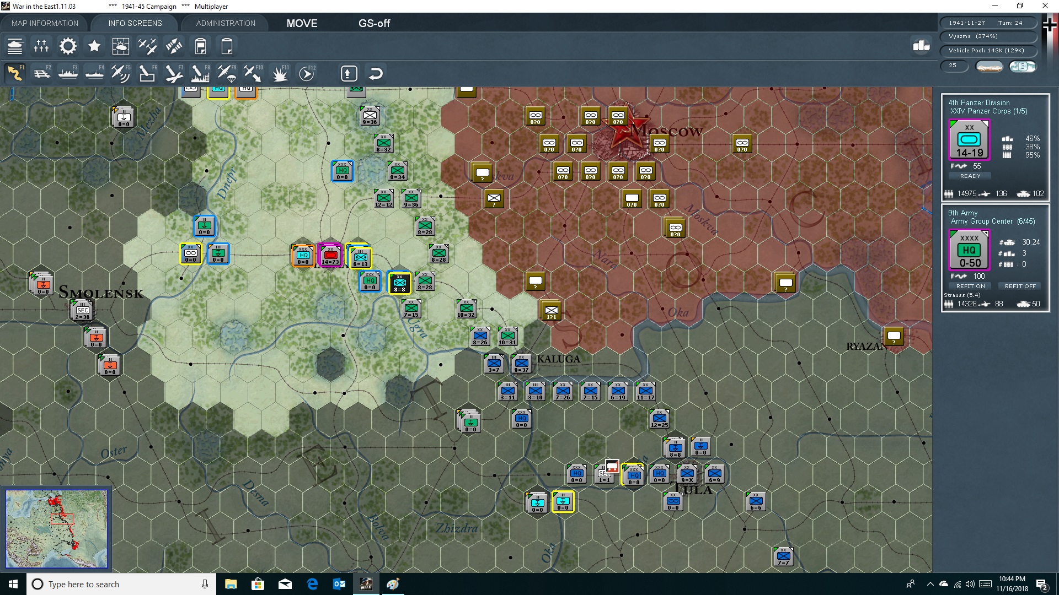Open File Explorer from the taskbar
Image resolution: width=1059 pixels, height=595 pixels.
(x=231, y=584)
